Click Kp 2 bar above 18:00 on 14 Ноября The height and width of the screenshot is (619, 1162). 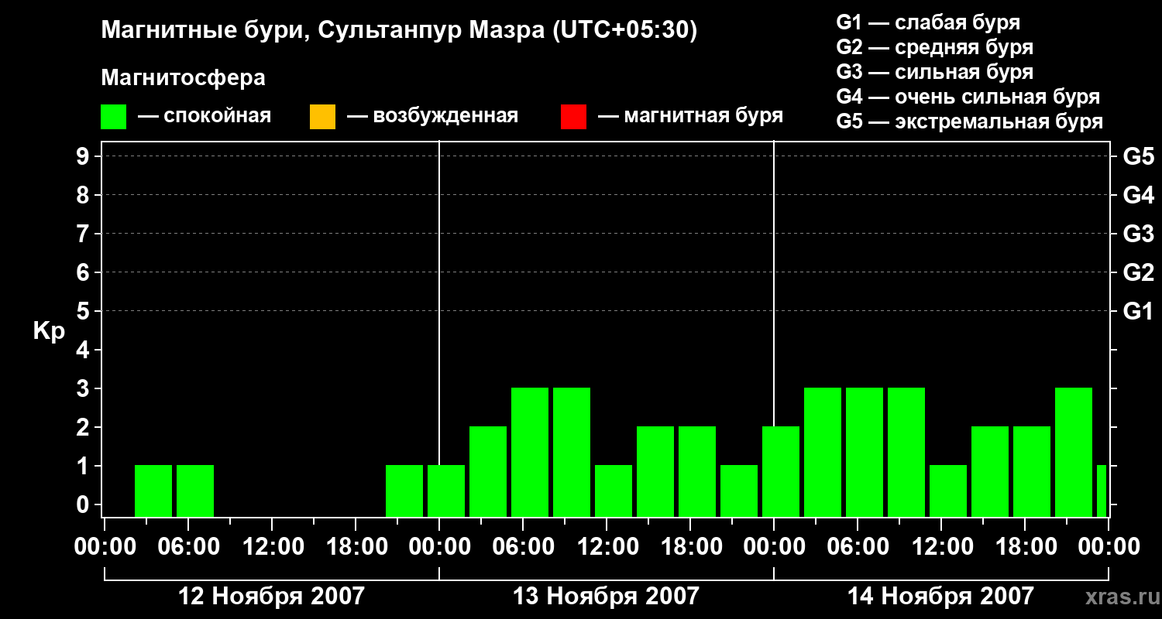1032,471
